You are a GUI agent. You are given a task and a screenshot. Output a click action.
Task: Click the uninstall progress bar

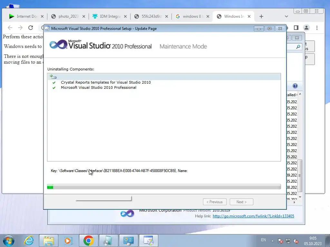[164, 187]
